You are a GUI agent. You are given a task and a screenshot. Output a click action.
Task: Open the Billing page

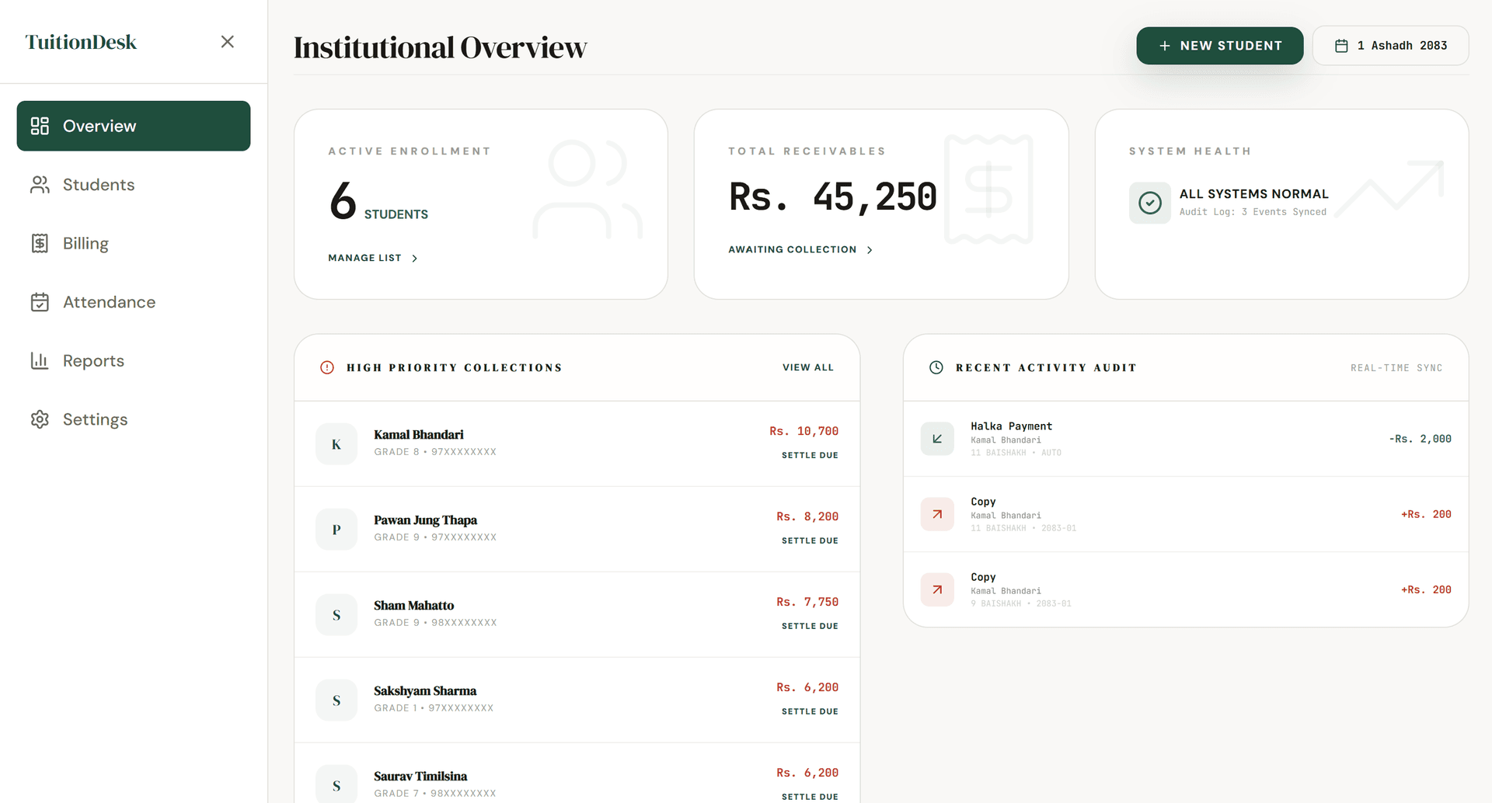(x=134, y=244)
